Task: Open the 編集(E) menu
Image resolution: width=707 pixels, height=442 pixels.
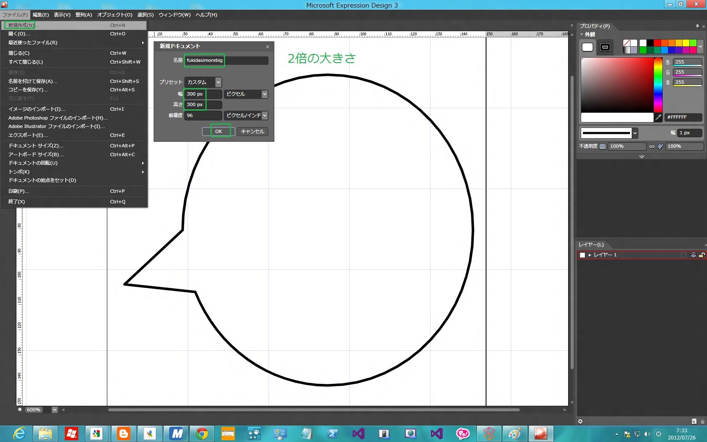Action: tap(41, 15)
